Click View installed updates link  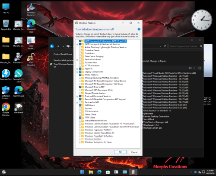pos(64,60)
